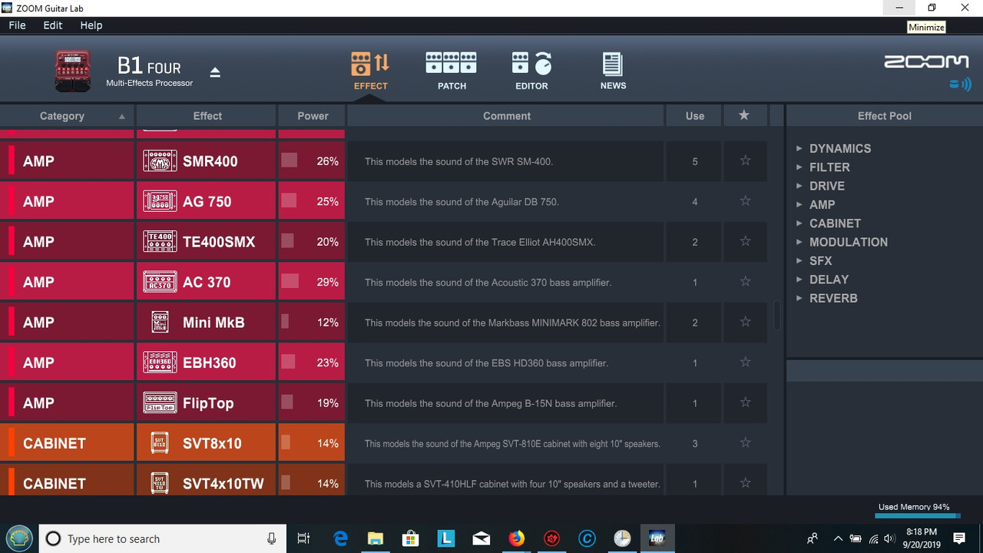The width and height of the screenshot is (983, 553).
Task: Toggle favorite star for SMR400
Action: 745,161
